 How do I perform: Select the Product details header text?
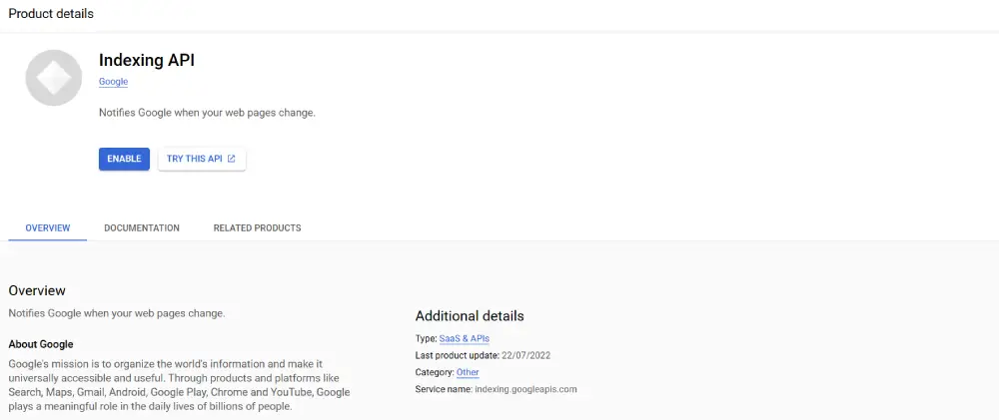tap(51, 13)
